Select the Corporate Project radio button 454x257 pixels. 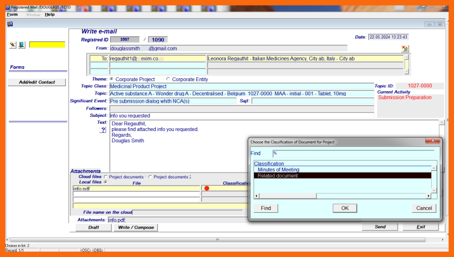[111, 79]
